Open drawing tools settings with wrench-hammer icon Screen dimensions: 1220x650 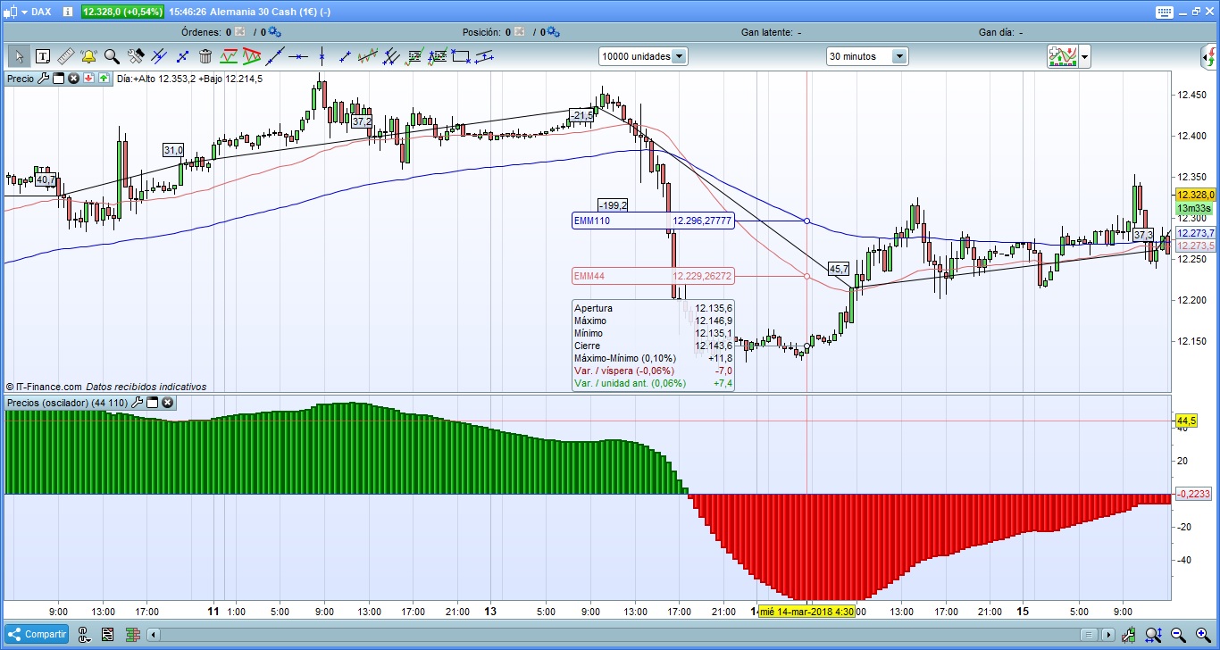click(x=136, y=56)
